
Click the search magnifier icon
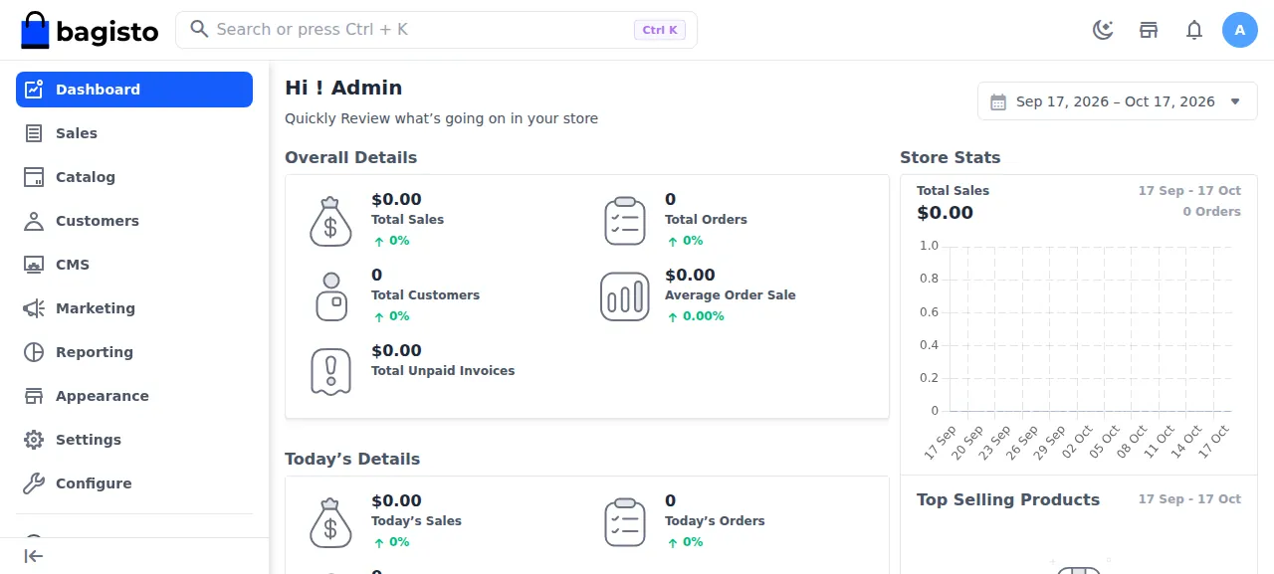199,29
